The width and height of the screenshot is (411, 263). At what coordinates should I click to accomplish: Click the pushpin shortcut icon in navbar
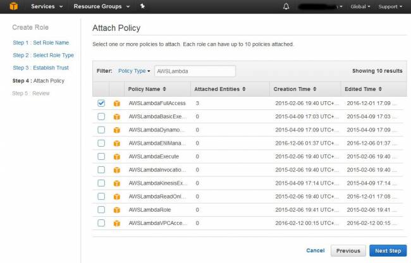pos(143,6)
